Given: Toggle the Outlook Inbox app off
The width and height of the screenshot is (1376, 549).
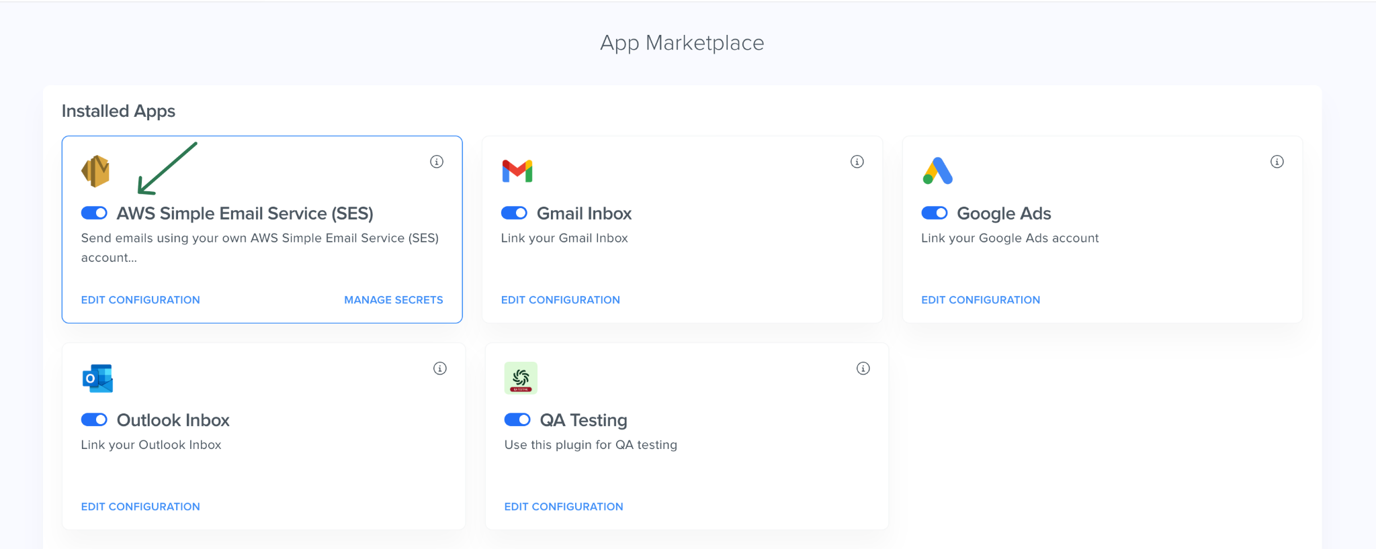Looking at the screenshot, I should pos(94,419).
